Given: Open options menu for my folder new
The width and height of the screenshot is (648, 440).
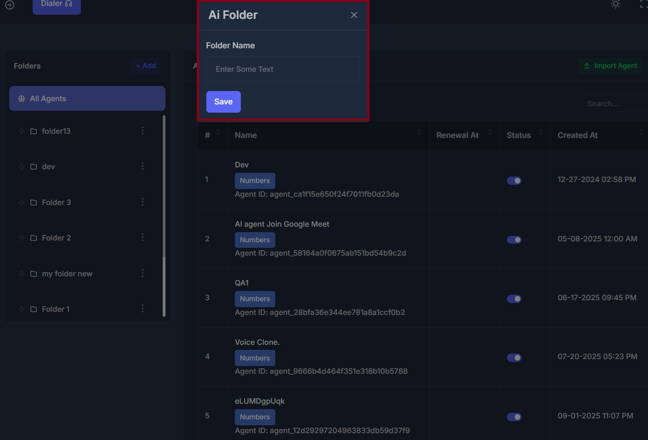Looking at the screenshot, I should pos(142,273).
